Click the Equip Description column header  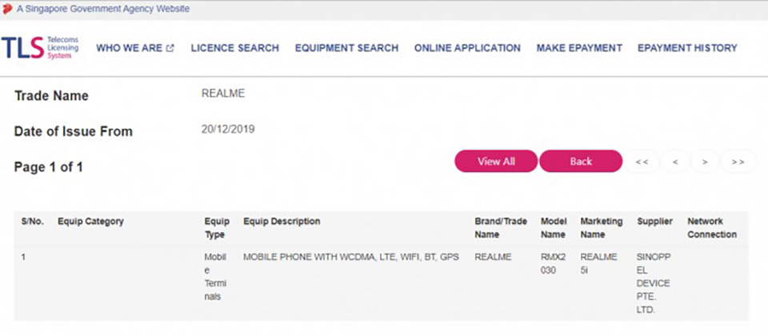pyautogui.click(x=282, y=222)
